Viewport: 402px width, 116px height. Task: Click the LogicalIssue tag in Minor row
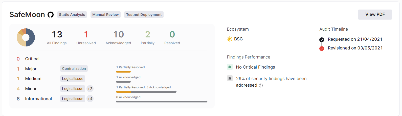pos(73,89)
